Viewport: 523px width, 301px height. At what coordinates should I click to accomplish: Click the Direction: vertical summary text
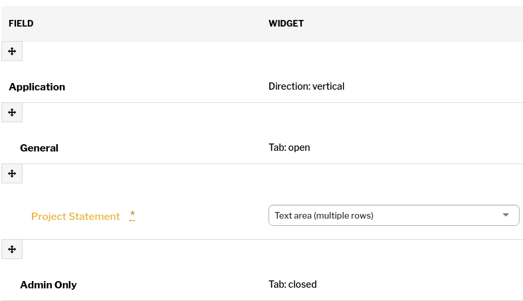point(306,86)
